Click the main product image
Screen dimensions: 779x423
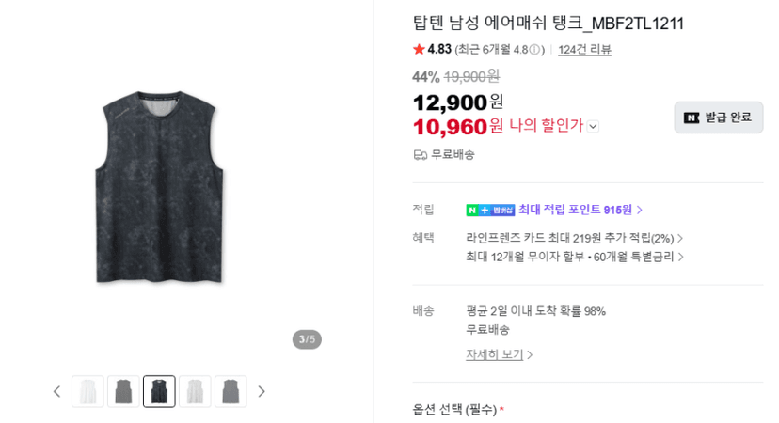(160, 187)
